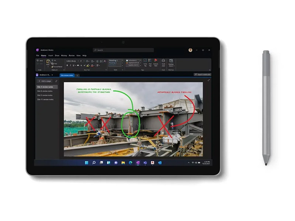Click the construction site photo

pos(133,119)
